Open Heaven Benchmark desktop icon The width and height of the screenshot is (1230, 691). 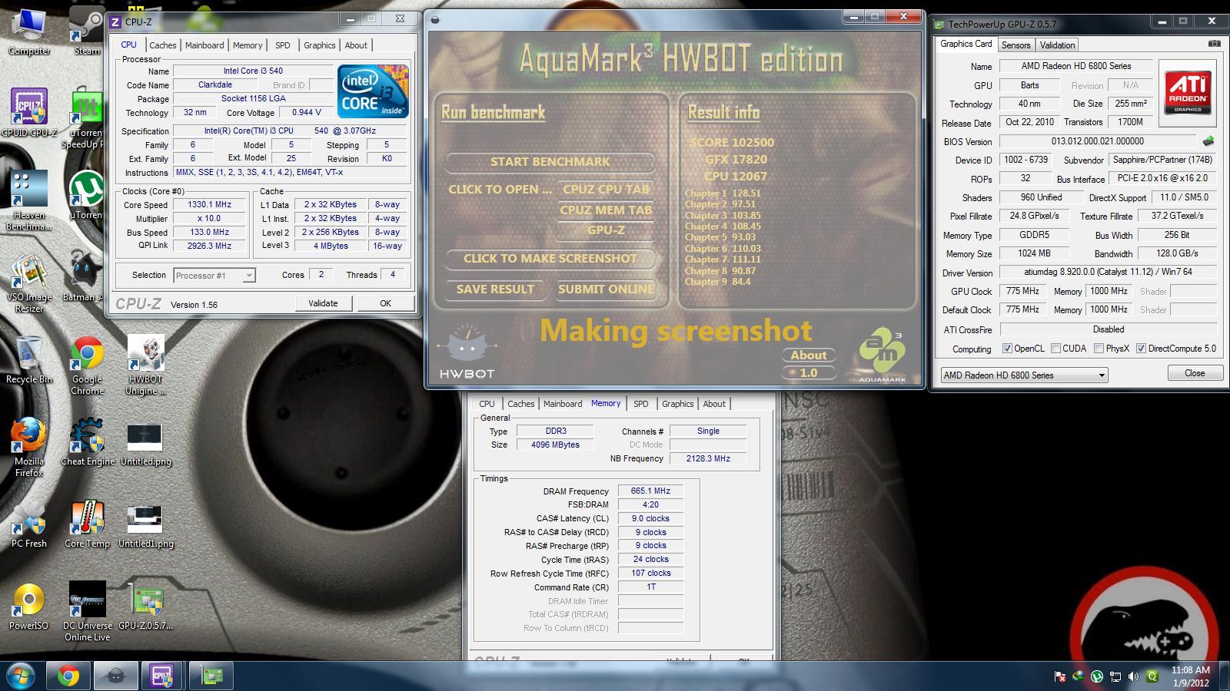click(x=29, y=201)
